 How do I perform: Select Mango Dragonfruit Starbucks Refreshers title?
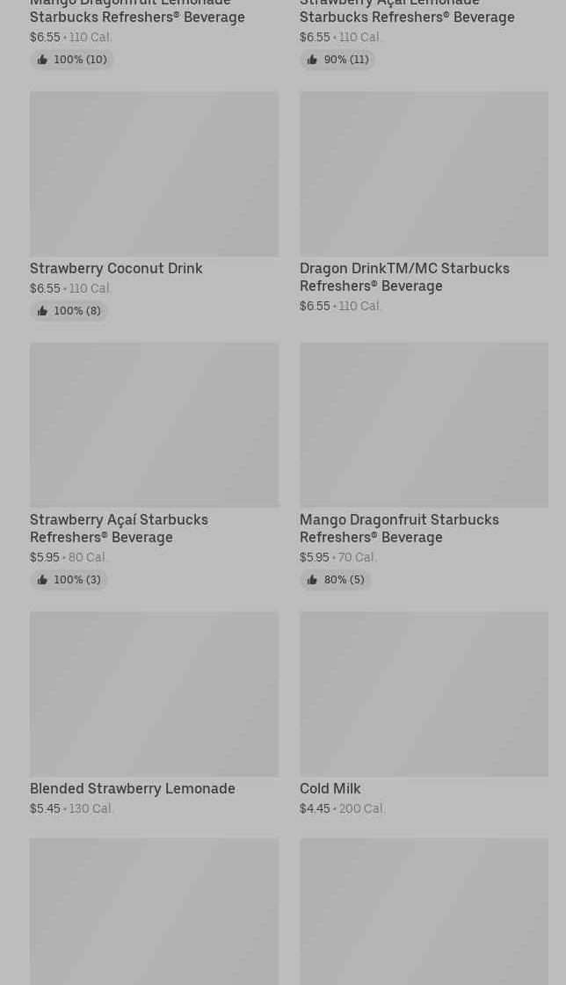[x=400, y=528]
